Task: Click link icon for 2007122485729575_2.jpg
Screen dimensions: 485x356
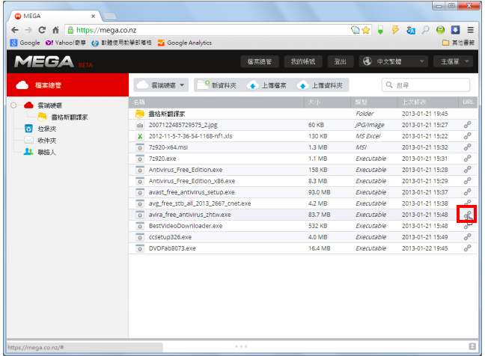Action: click(467, 125)
